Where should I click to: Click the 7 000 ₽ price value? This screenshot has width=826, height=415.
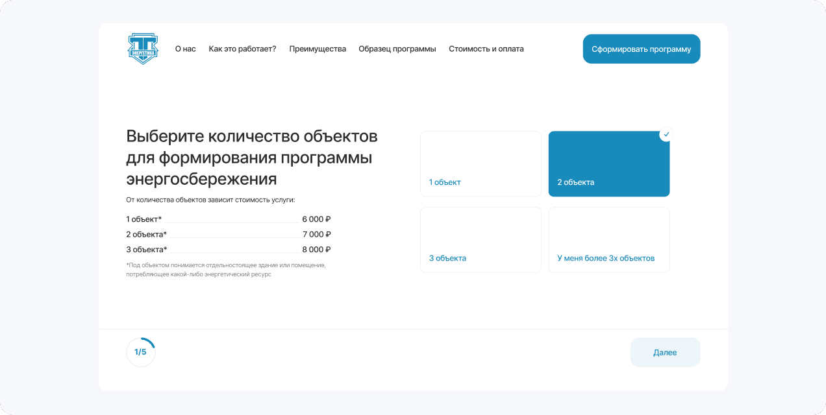pos(316,234)
